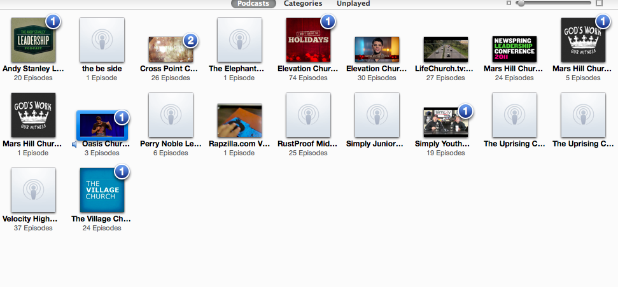Select the Newspring Leadership Conference 2011 artwork

514,49
